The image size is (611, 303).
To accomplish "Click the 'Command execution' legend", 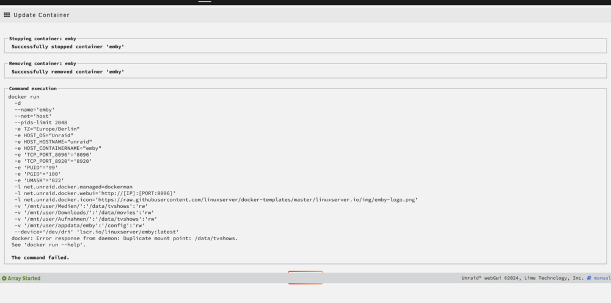I will coord(33,88).
